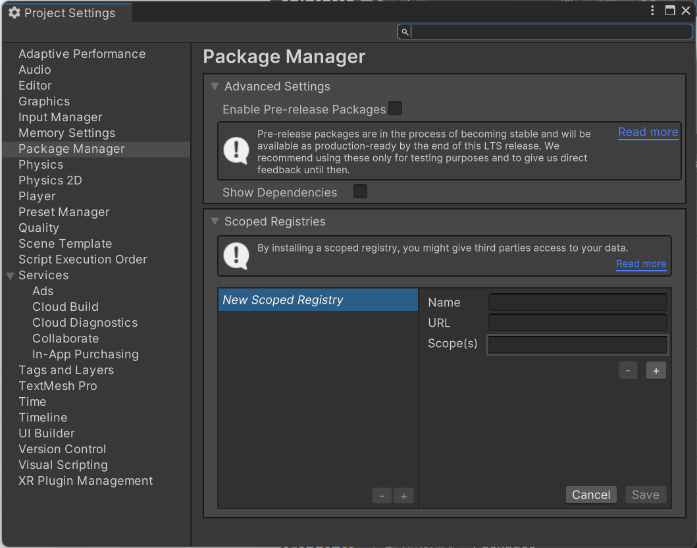Click minus icon to remove a scope
This screenshot has width=697, height=548.
628,371
